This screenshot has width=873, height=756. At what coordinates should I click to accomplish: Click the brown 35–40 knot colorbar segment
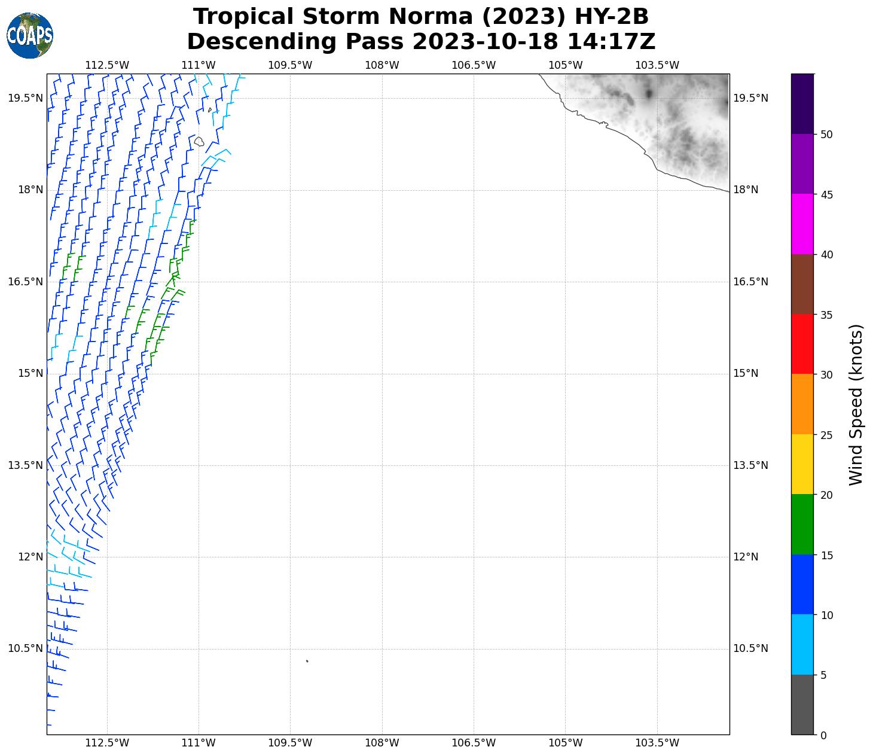(x=802, y=284)
